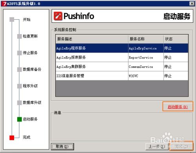Click the 完成 step label in sidebar

click(x=27, y=137)
